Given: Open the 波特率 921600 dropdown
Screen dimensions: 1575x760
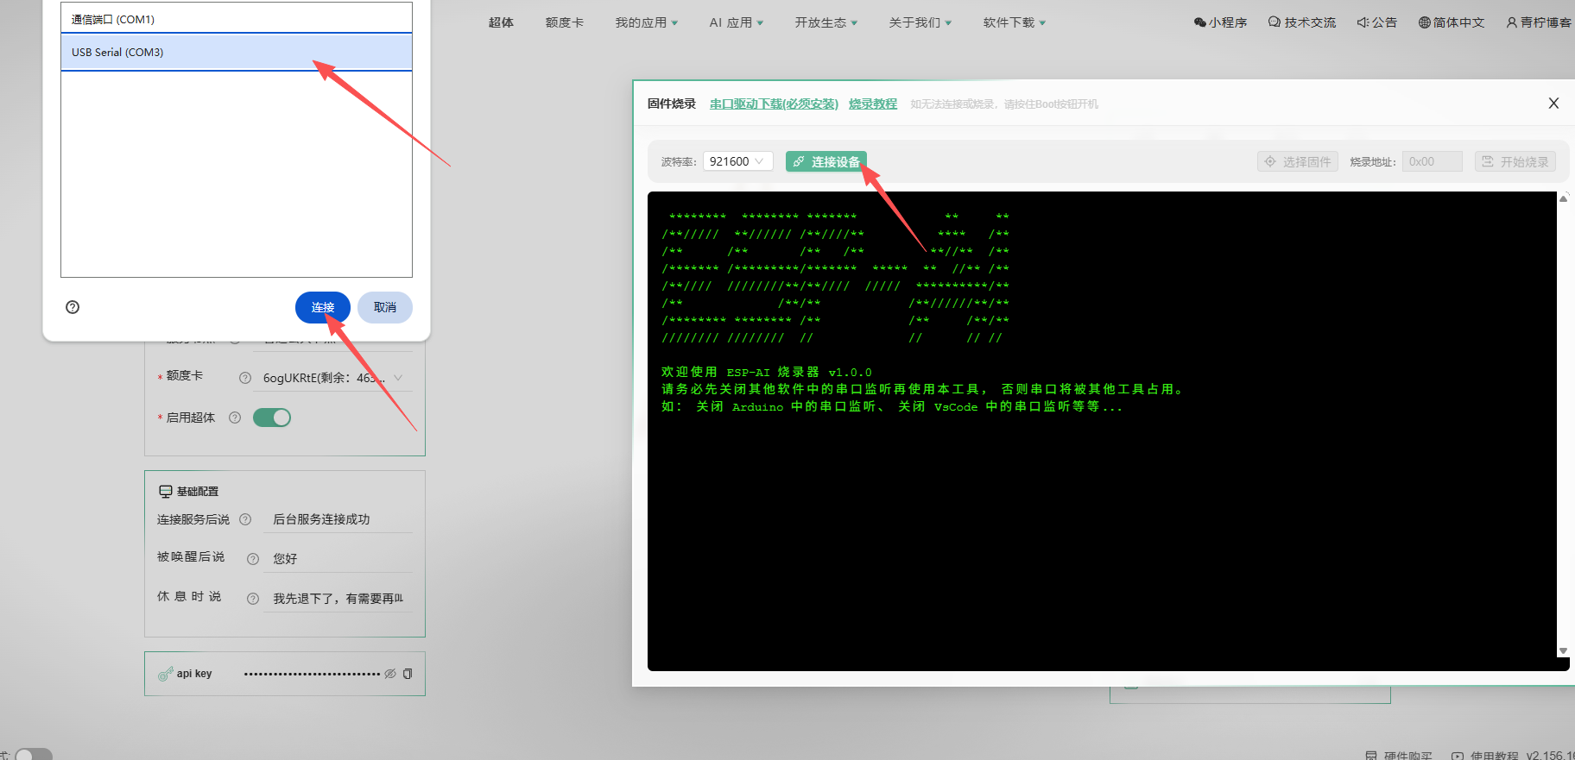Looking at the screenshot, I should [737, 161].
